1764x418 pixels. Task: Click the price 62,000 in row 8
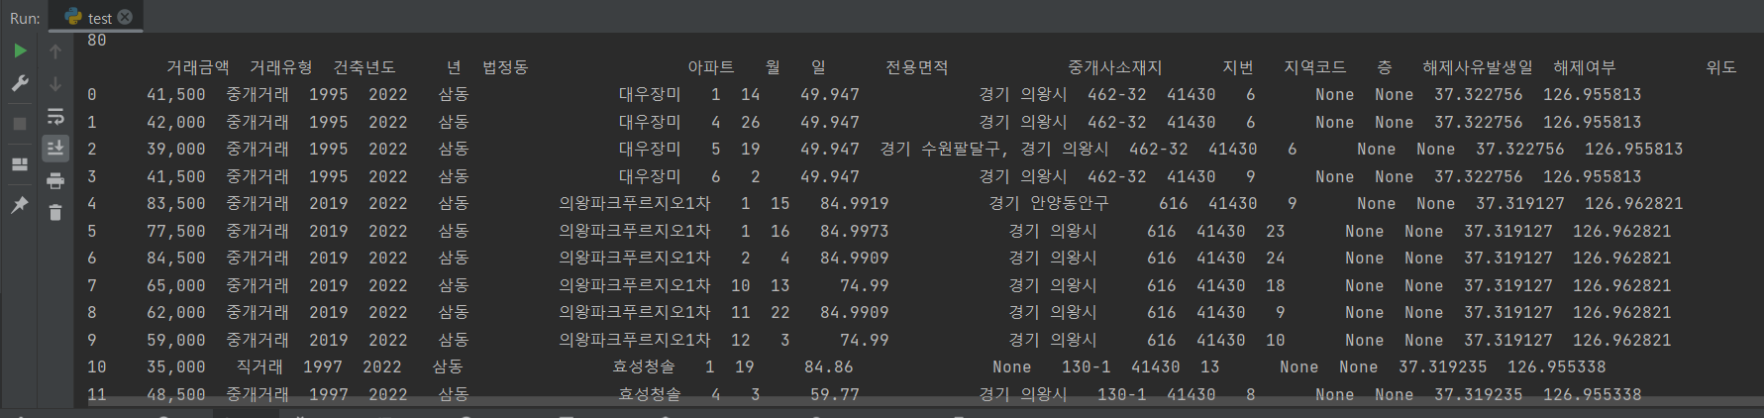click(x=176, y=313)
